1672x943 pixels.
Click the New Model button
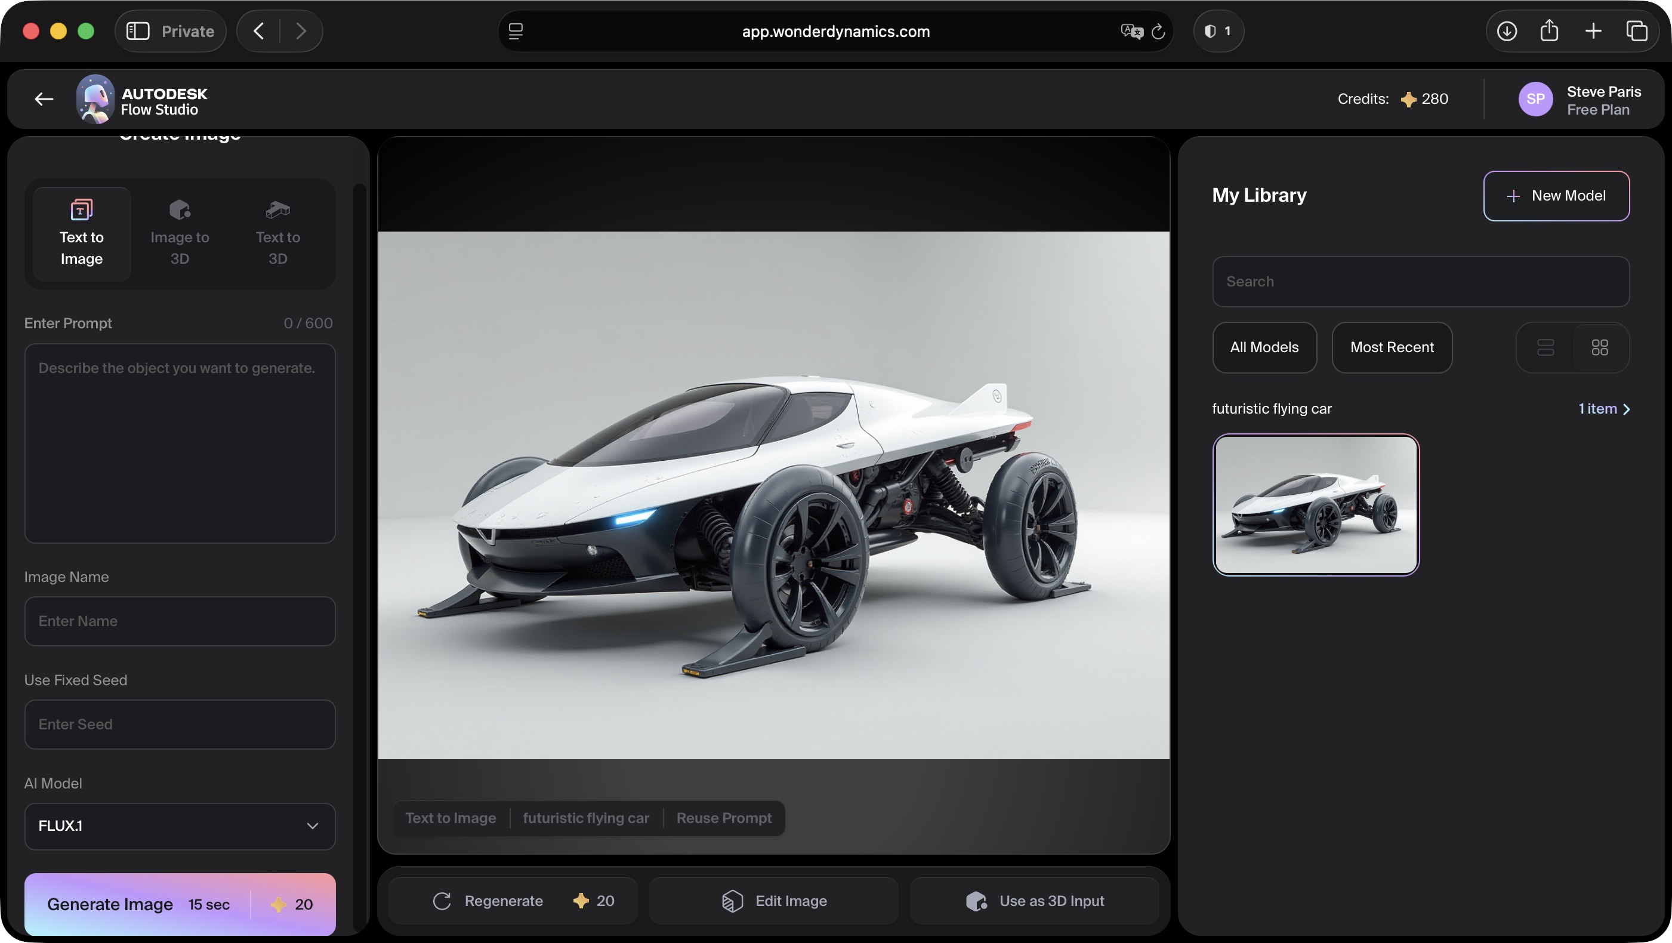1556,195
